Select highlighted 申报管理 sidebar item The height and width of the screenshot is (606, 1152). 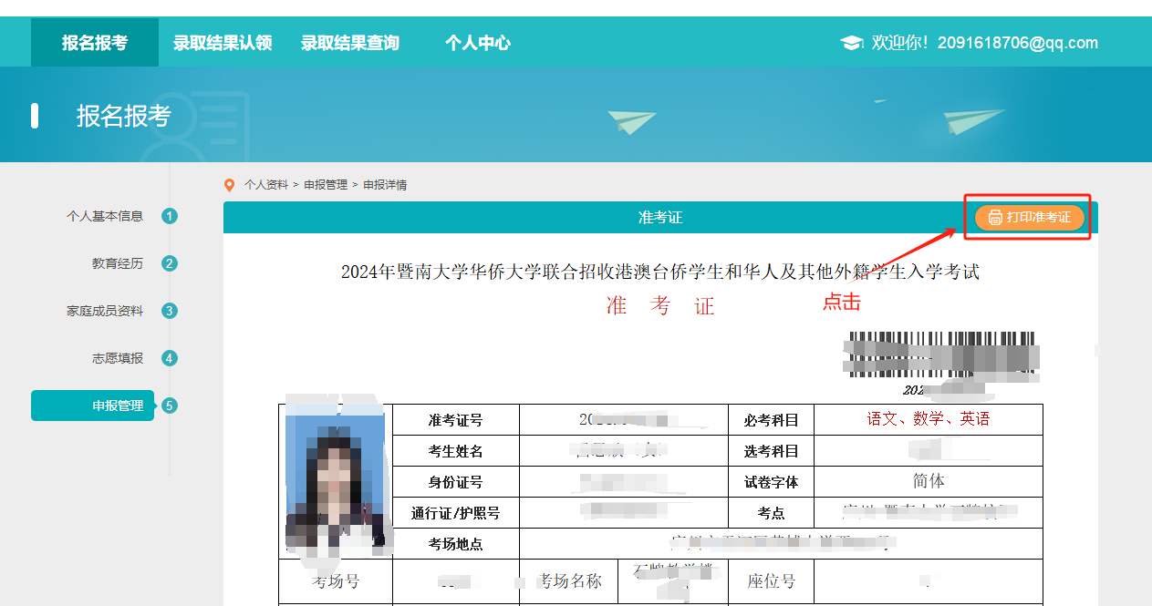[93, 406]
